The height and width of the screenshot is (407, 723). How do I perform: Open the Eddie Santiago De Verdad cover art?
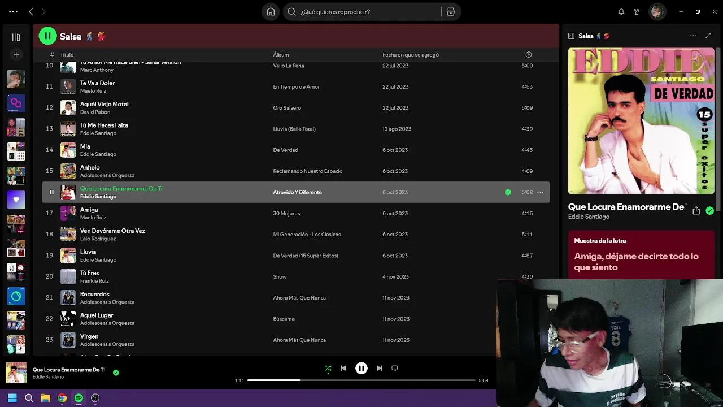point(641,121)
